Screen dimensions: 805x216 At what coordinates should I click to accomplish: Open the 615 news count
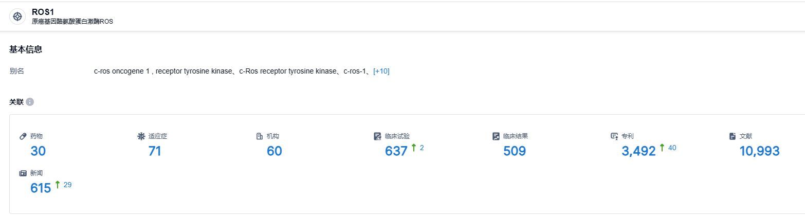[x=41, y=188]
